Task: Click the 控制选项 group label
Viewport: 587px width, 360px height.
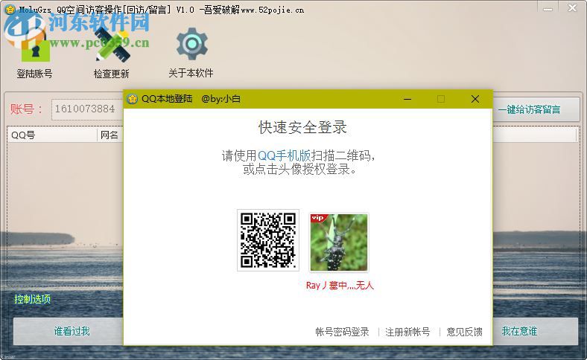Action: (x=33, y=299)
